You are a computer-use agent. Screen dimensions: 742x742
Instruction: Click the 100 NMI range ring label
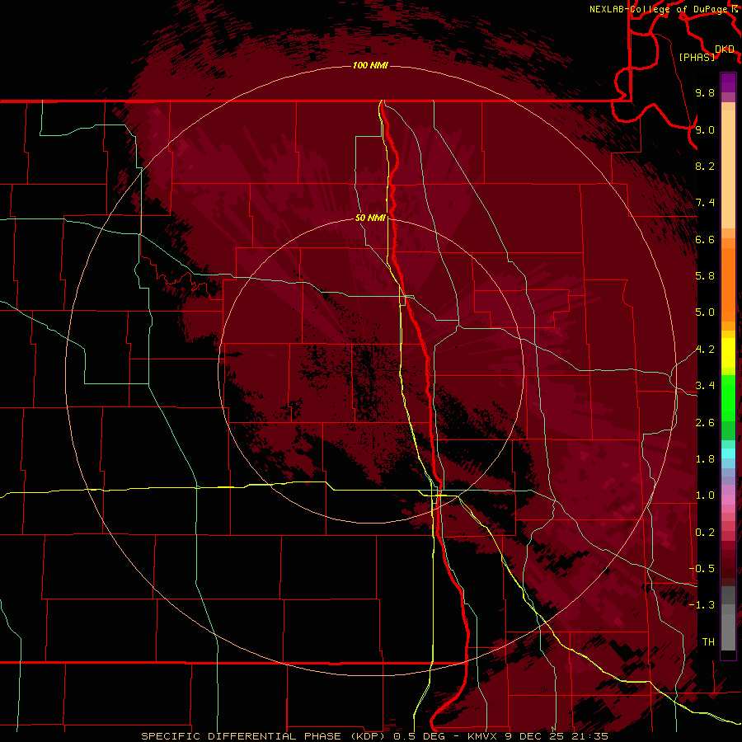[370, 65]
